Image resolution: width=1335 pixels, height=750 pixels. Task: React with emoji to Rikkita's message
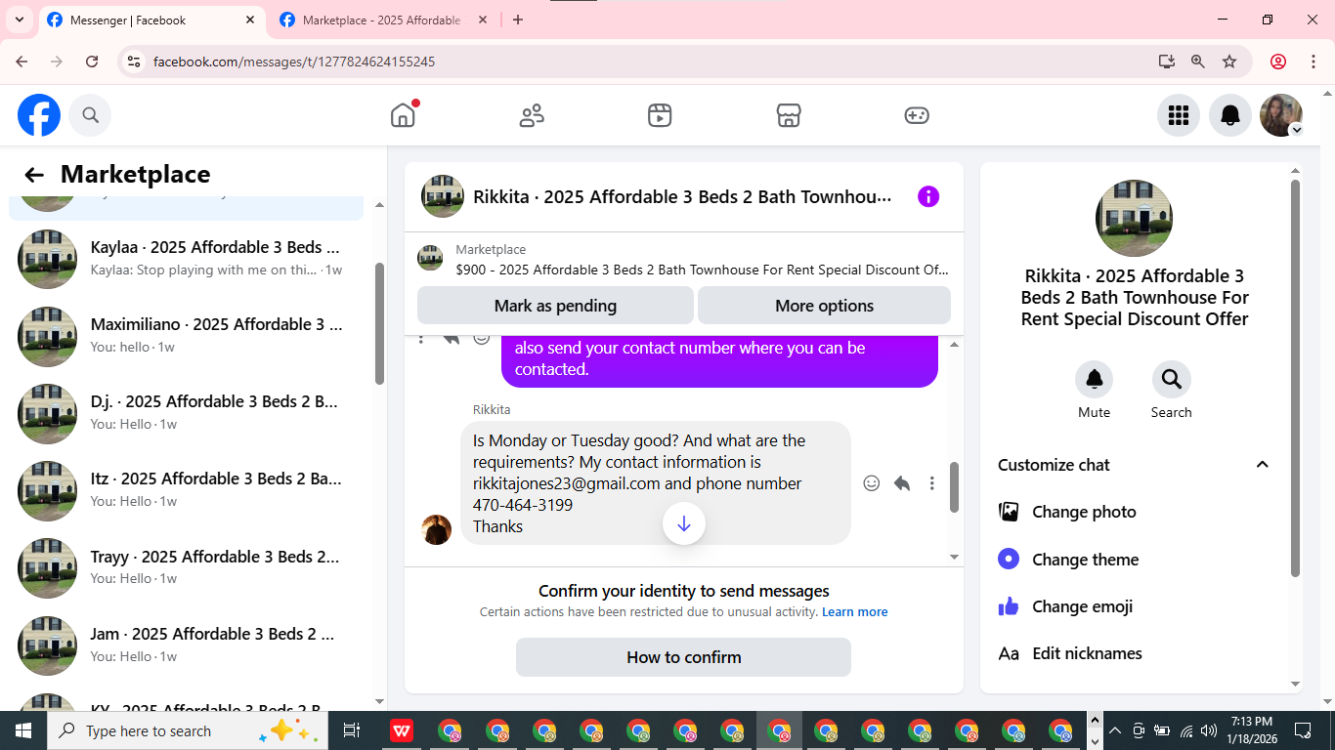coord(872,483)
